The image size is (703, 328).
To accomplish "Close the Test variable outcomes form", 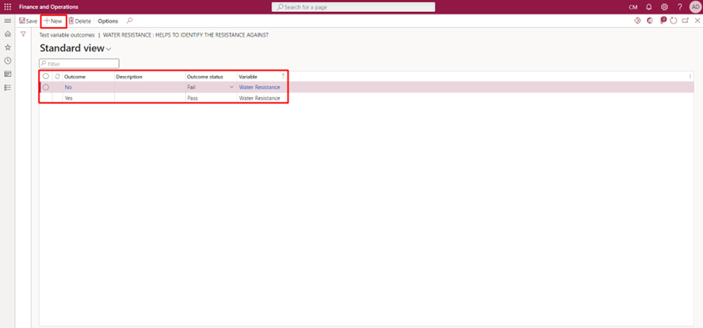I will 697,21.
